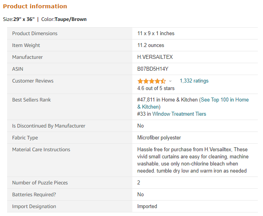Screen dimensions: 263x216
Task: Click the Best Sellers Rank row label
Action: click(31, 100)
